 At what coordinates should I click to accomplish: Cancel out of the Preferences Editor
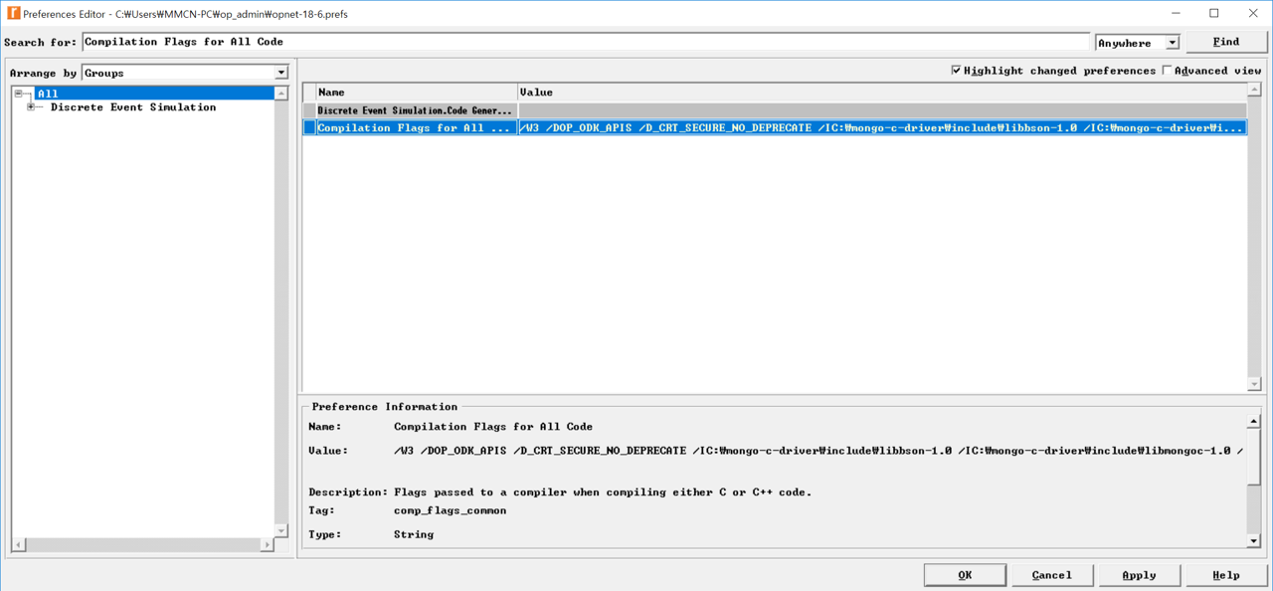coord(1051,574)
